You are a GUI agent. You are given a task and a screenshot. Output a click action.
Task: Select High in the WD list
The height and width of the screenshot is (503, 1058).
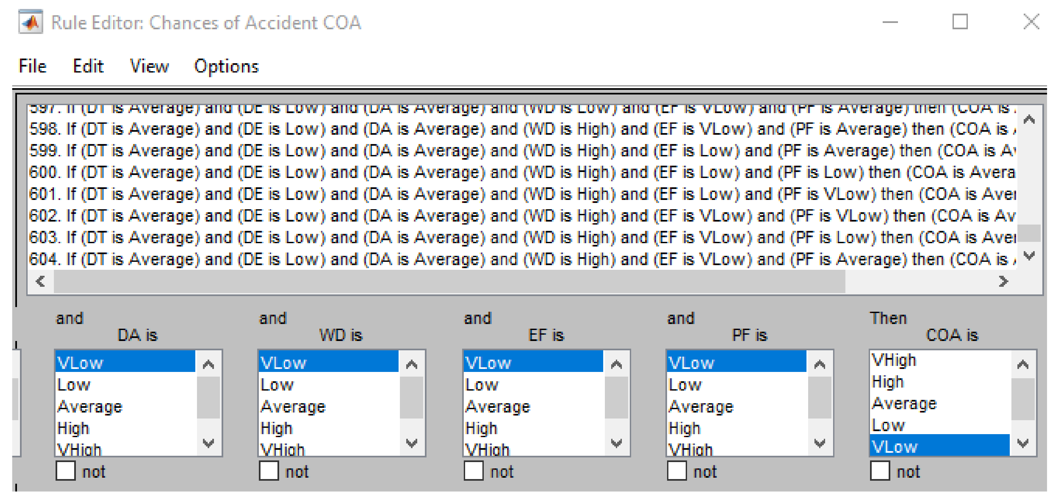(276, 429)
